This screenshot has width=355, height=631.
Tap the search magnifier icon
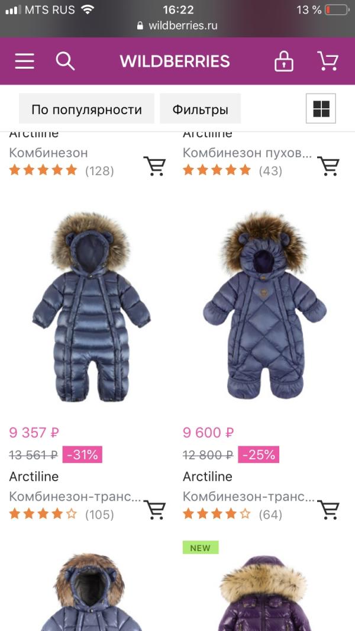tap(65, 61)
